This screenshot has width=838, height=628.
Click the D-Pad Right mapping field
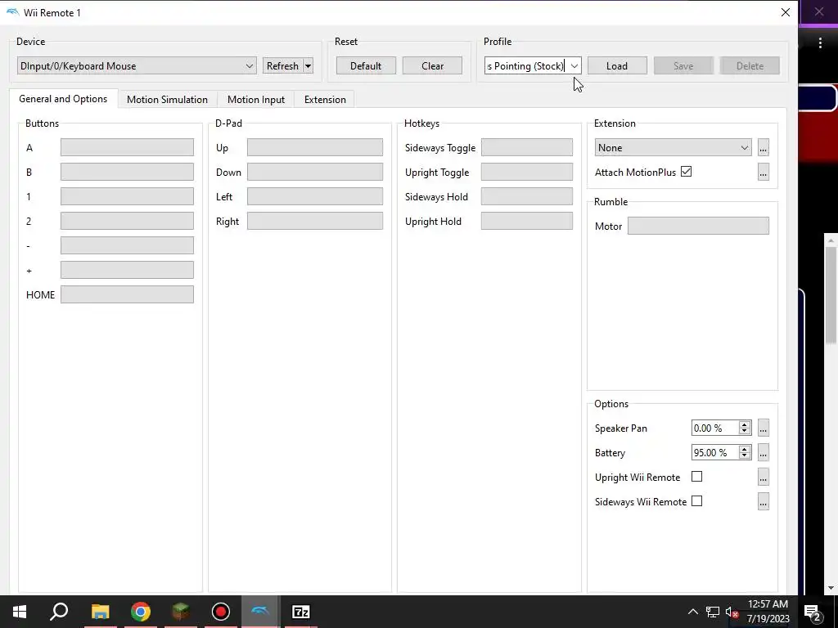click(x=315, y=221)
